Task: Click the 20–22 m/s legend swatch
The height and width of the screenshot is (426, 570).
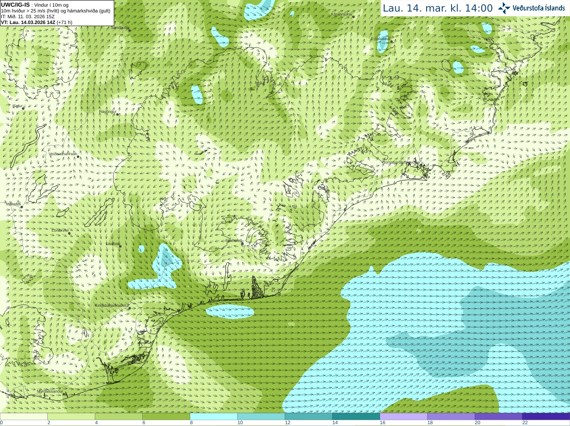Action: tap(499, 417)
